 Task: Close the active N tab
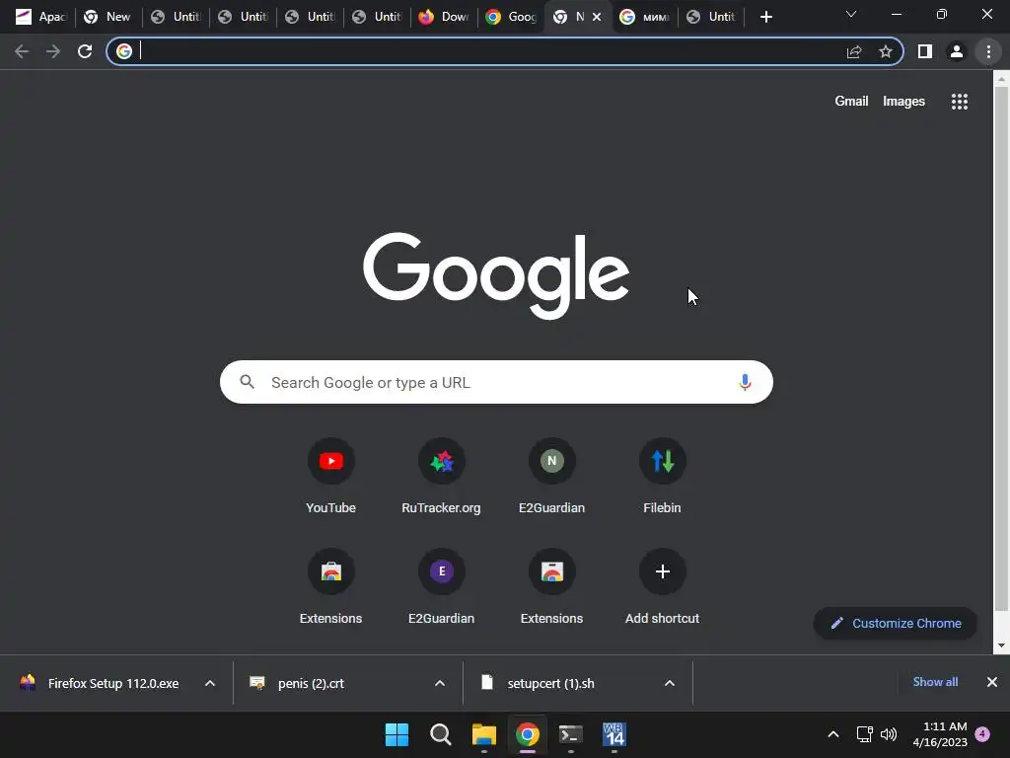click(597, 17)
